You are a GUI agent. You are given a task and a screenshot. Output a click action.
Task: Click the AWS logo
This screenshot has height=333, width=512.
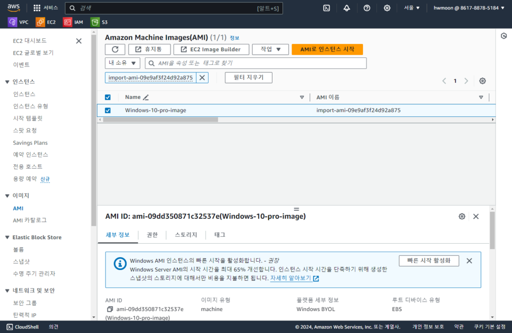click(13, 8)
